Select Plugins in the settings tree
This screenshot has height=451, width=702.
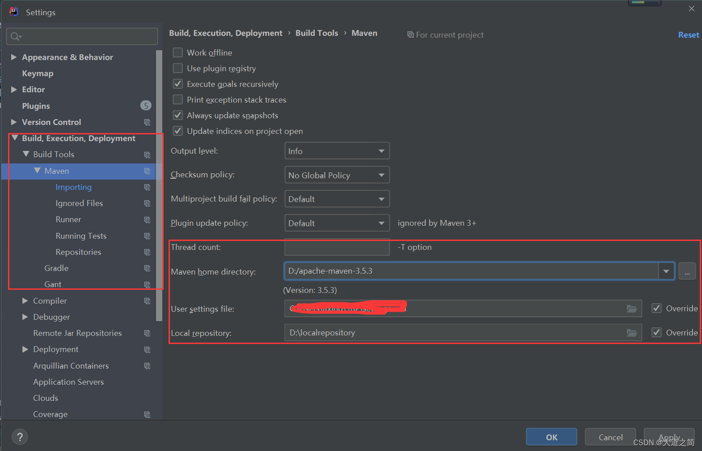[36, 106]
